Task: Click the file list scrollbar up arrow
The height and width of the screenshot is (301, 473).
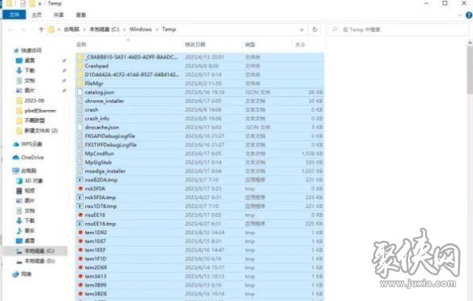Action: (x=470, y=43)
